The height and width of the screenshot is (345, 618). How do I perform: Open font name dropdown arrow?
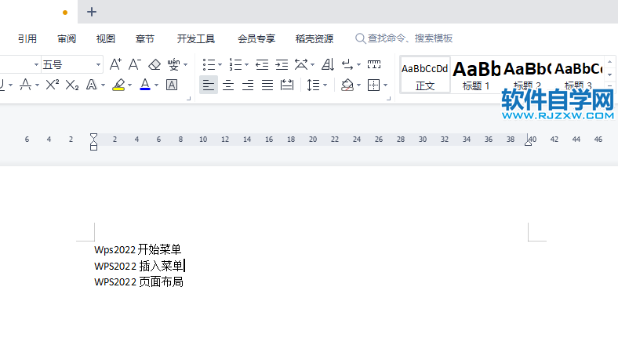36,64
